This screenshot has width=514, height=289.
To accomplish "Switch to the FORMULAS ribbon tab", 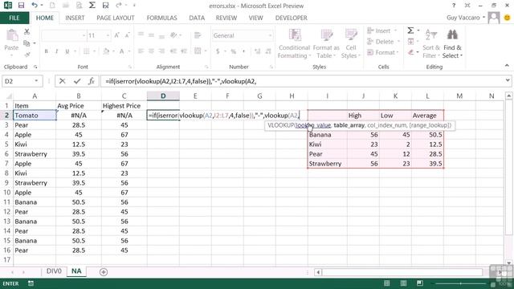I will (161, 18).
